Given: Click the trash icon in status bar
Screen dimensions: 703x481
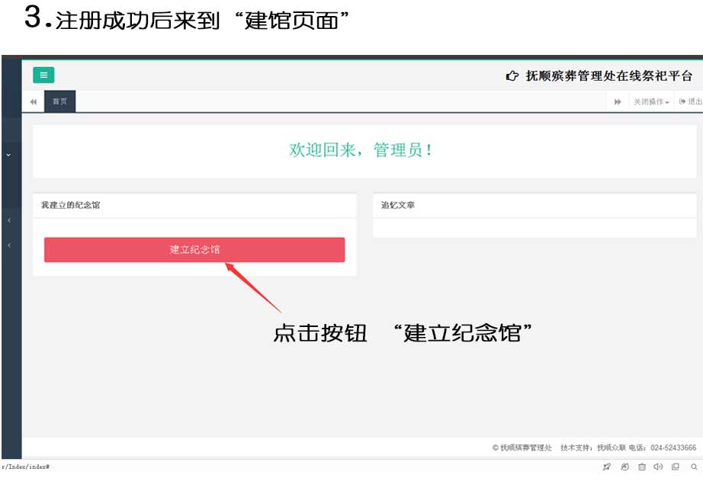Looking at the screenshot, I should coord(641,467).
